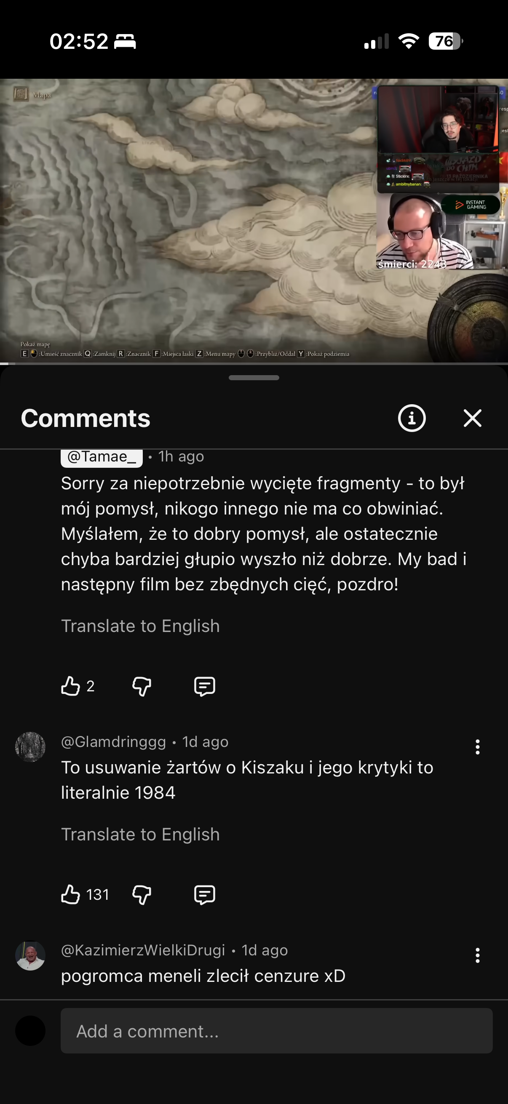
Task: Click the video progress bar
Action: click(254, 363)
